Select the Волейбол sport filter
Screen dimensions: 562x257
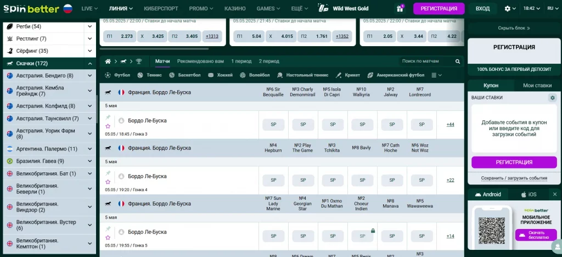point(255,75)
